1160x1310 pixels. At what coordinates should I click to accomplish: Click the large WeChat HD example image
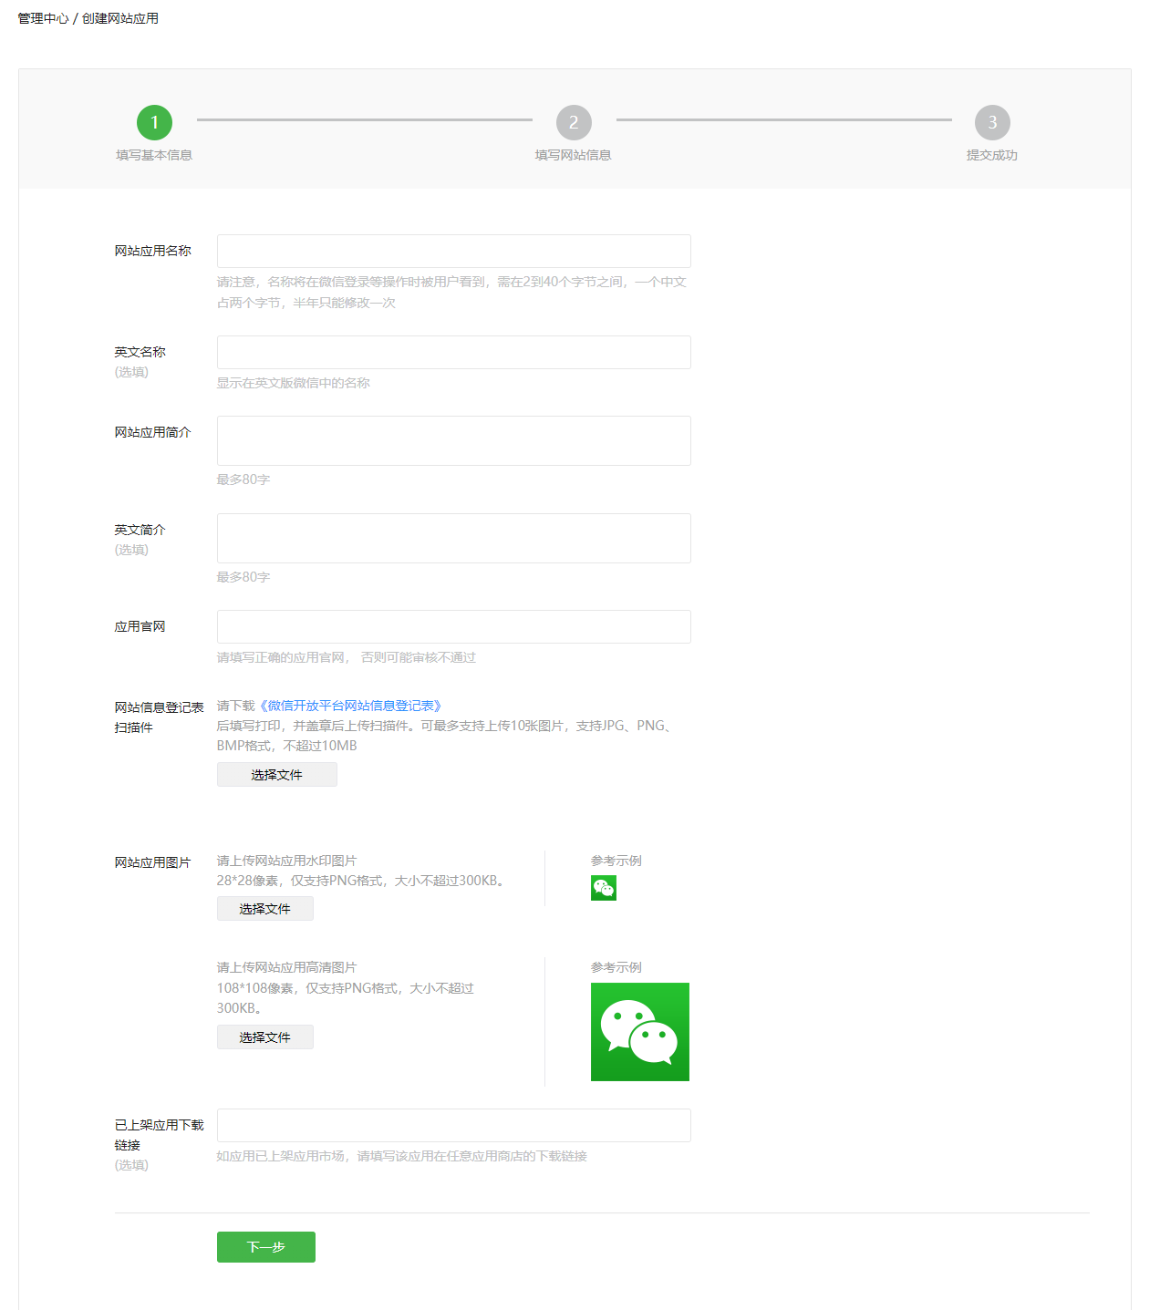pyautogui.click(x=639, y=1031)
